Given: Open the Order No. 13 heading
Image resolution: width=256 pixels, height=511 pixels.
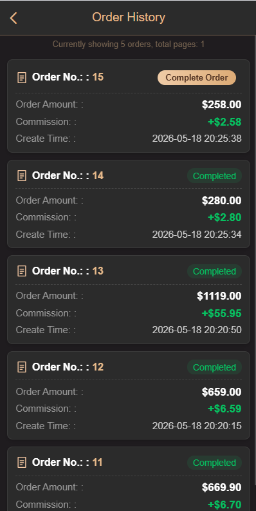Looking at the screenshot, I should coord(68,271).
